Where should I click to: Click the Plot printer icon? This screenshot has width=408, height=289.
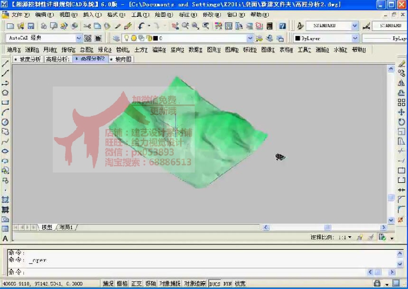(44, 26)
